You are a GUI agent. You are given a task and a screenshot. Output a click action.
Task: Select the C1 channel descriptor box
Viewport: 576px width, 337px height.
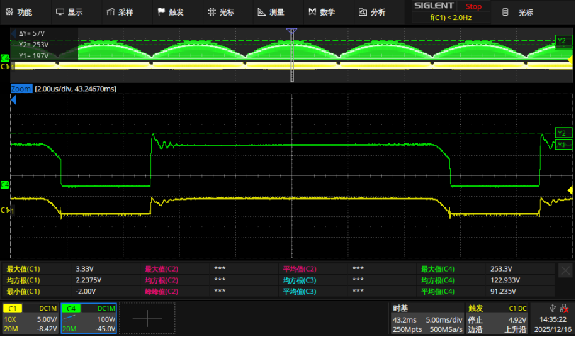pyautogui.click(x=30, y=318)
